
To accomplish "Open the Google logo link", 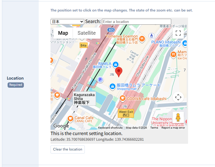I will [61, 126].
